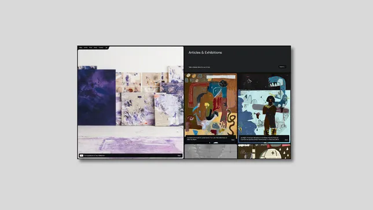Open the Artists navigation link
The image size is (373, 210).
tap(86, 47)
